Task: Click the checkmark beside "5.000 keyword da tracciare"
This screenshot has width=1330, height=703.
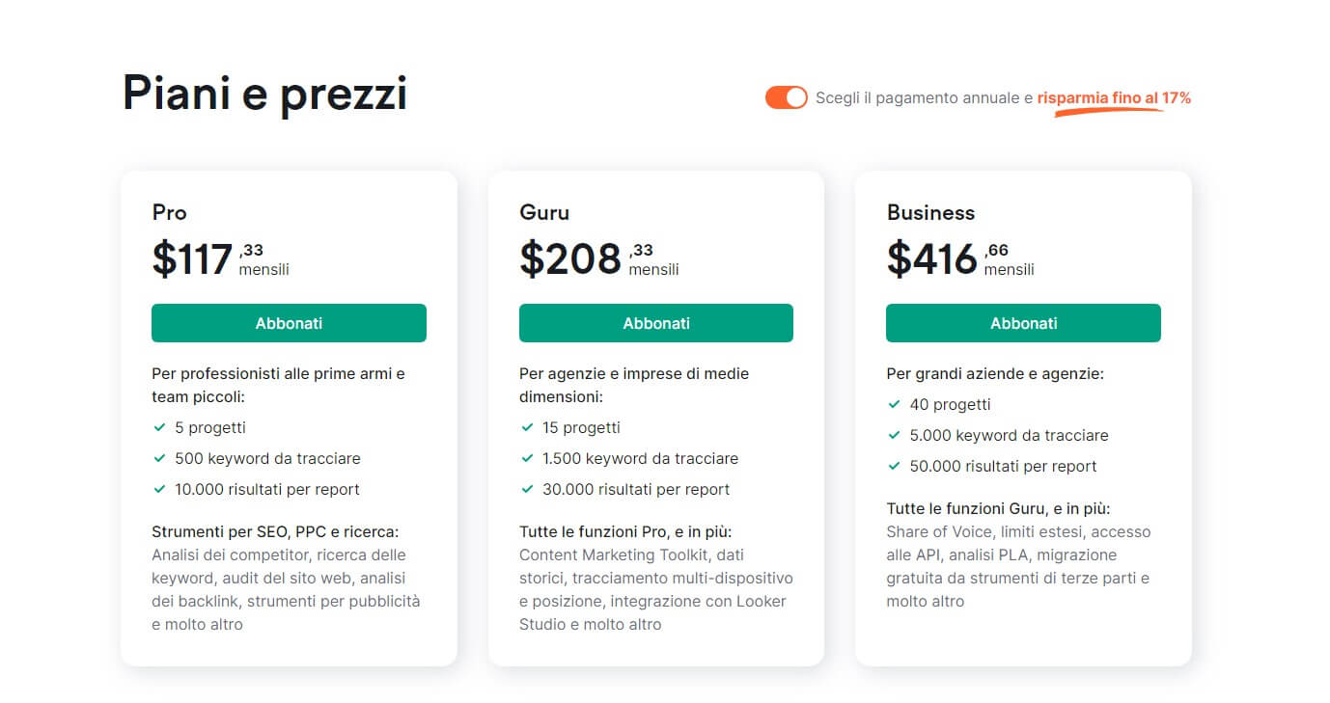Action: pos(894,435)
